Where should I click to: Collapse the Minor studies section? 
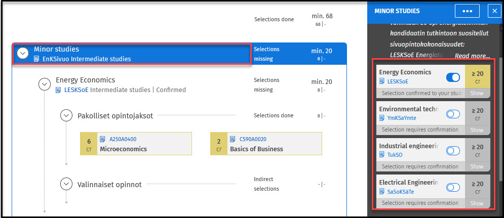[23, 54]
